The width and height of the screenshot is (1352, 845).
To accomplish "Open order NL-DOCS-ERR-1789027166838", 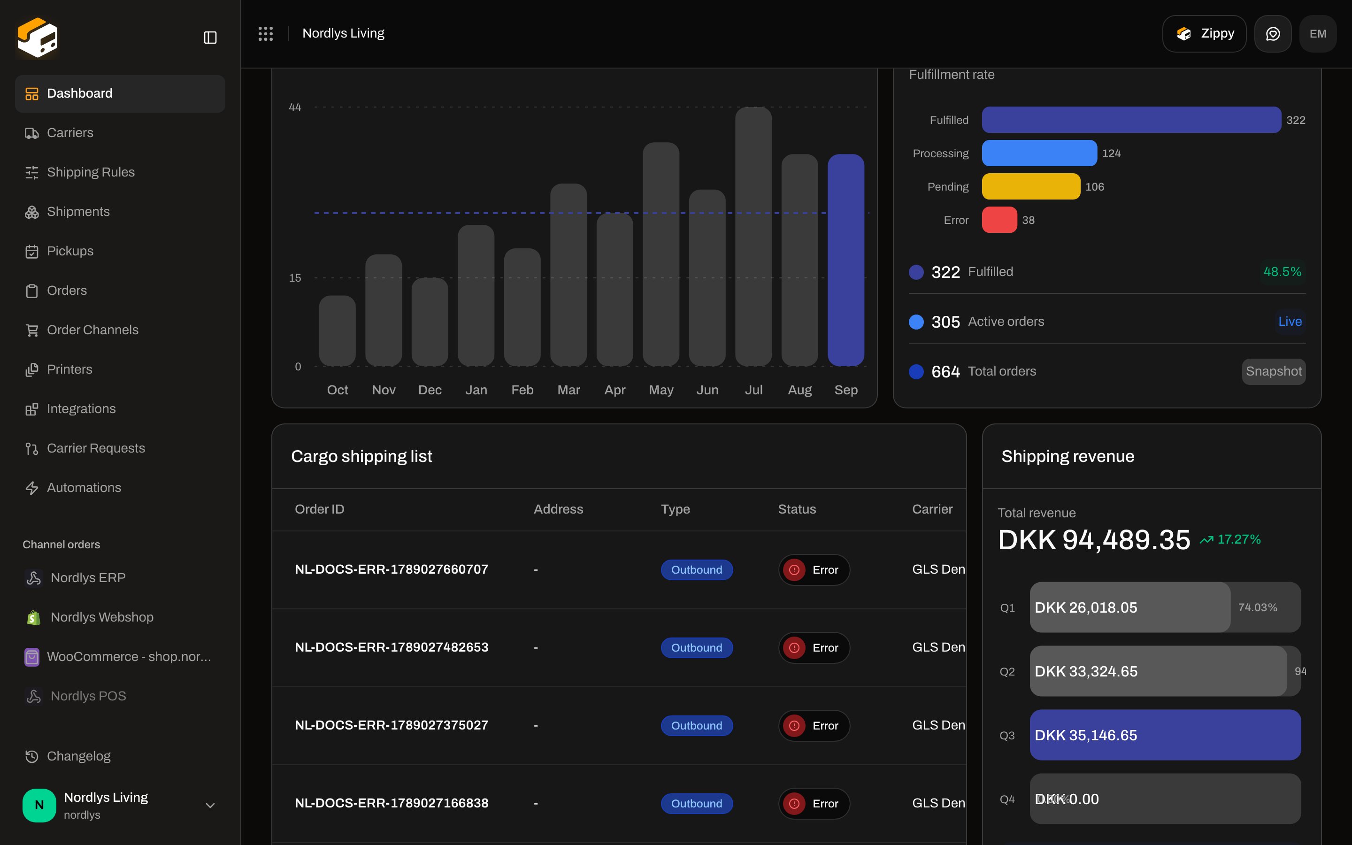I will point(392,803).
